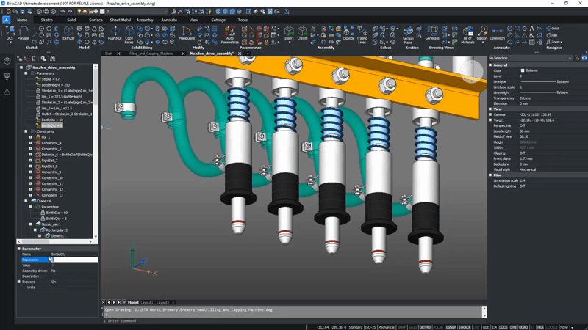Toggle SNAP in status bar
588x330 pixels.
tap(402, 327)
